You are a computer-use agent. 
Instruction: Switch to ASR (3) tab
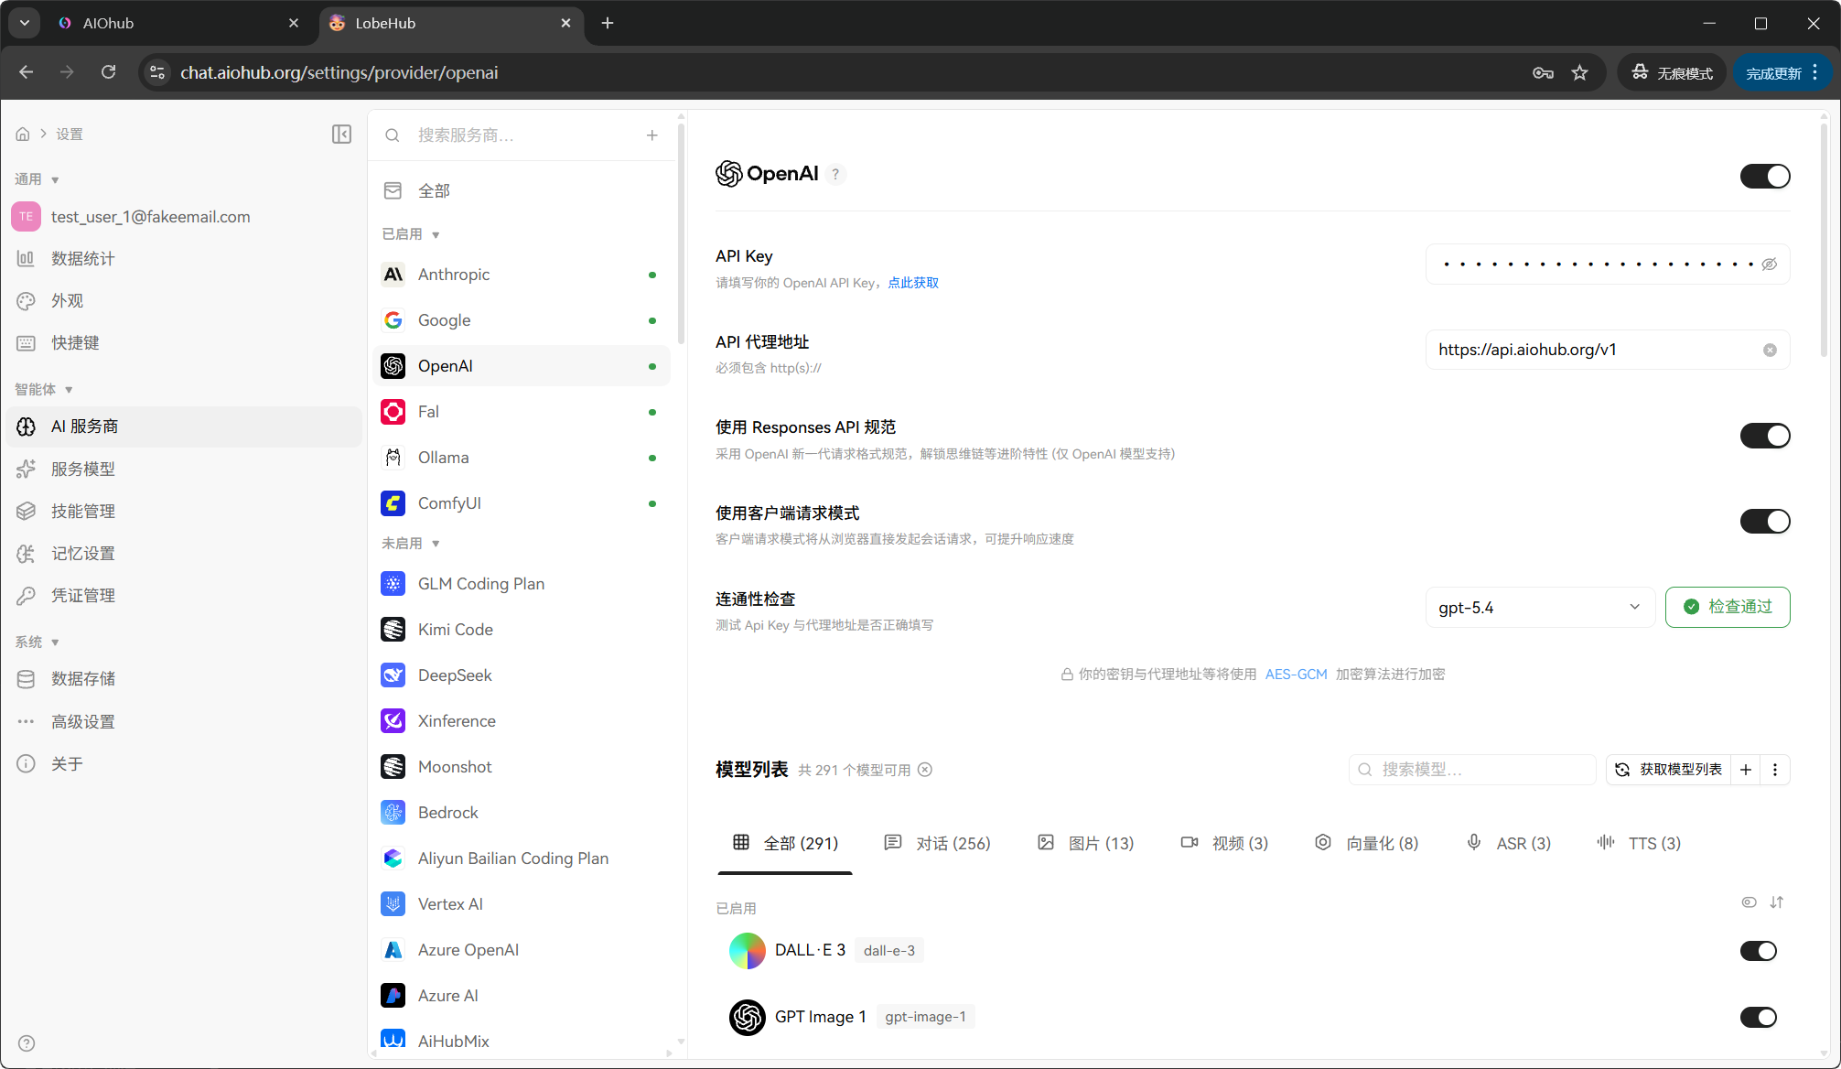[1508, 844]
